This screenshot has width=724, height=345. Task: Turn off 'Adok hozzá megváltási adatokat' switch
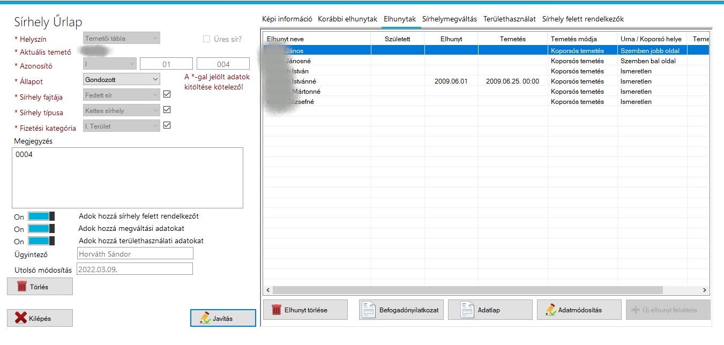(41, 229)
